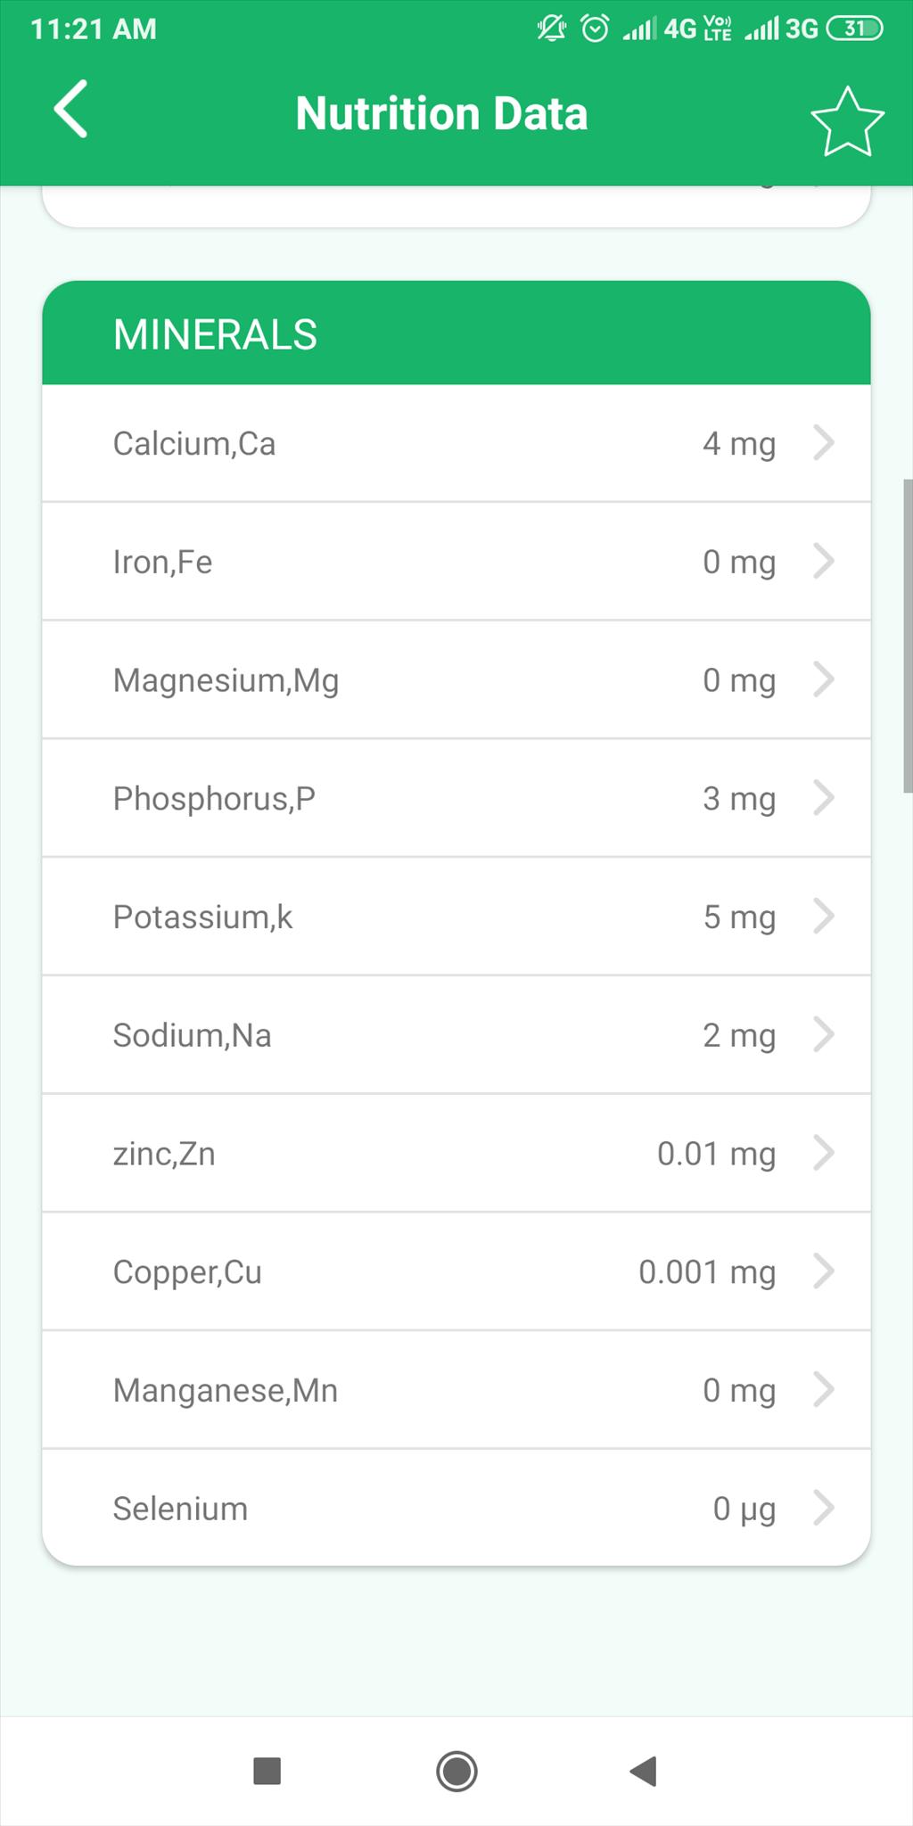Toggle the favorite star icon
The width and height of the screenshot is (913, 1826).
pyautogui.click(x=847, y=122)
